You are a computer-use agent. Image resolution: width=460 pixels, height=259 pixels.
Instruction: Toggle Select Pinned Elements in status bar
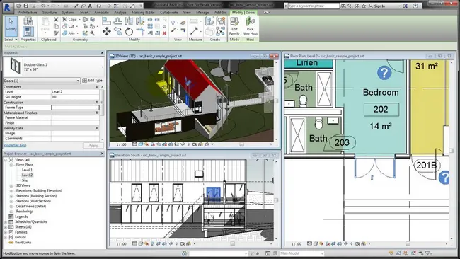[x=406, y=253]
